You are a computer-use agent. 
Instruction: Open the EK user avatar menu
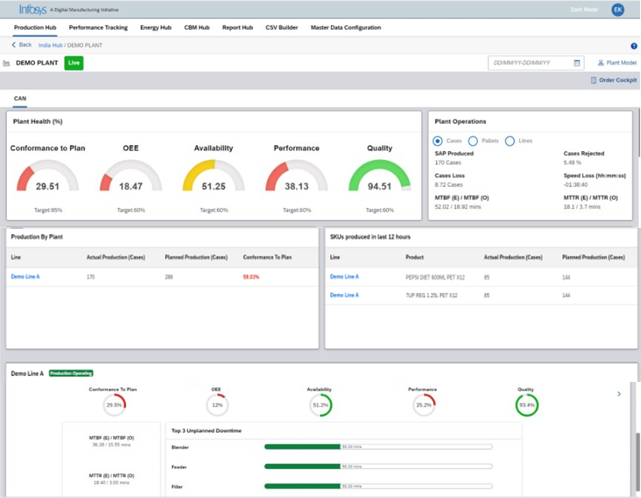coord(617,10)
